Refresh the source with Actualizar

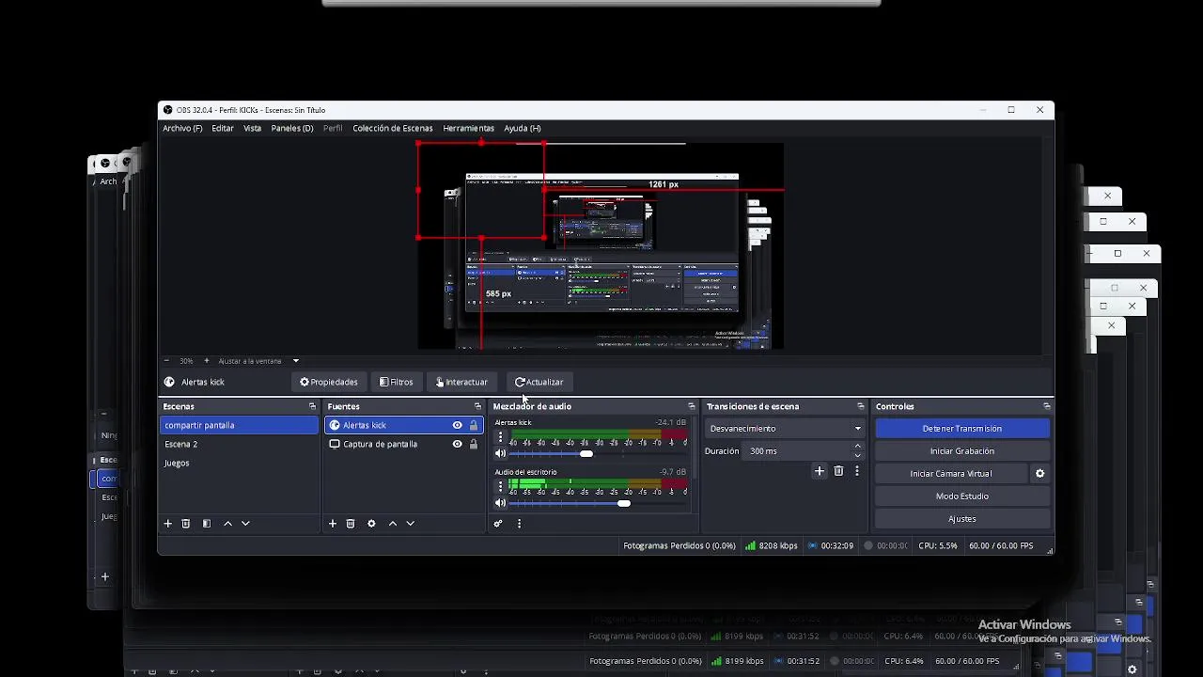[x=539, y=382]
